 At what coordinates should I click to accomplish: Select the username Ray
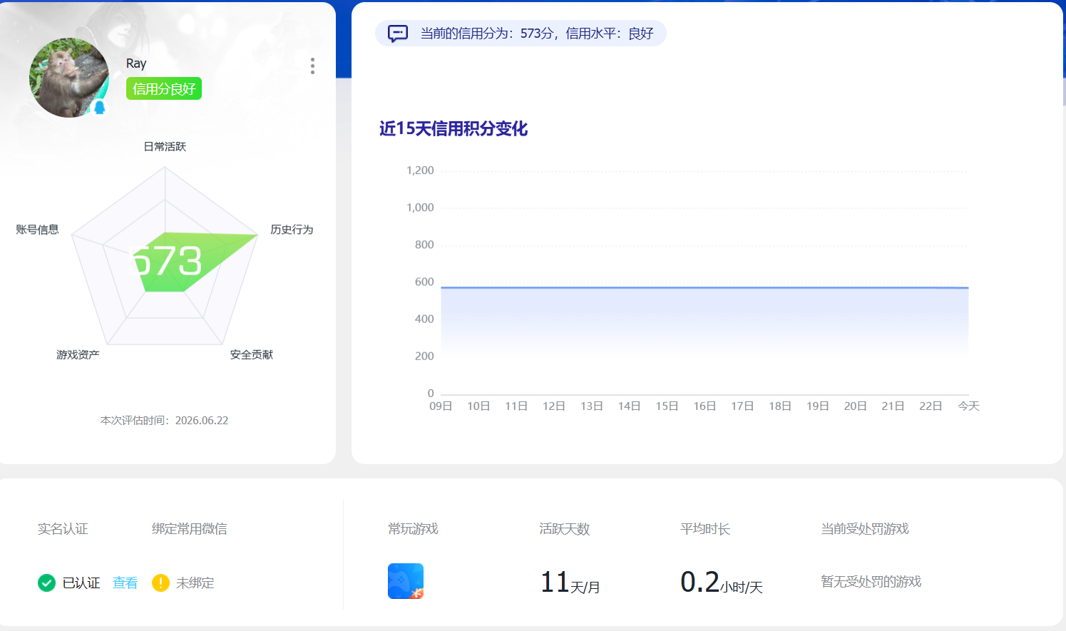pos(136,63)
